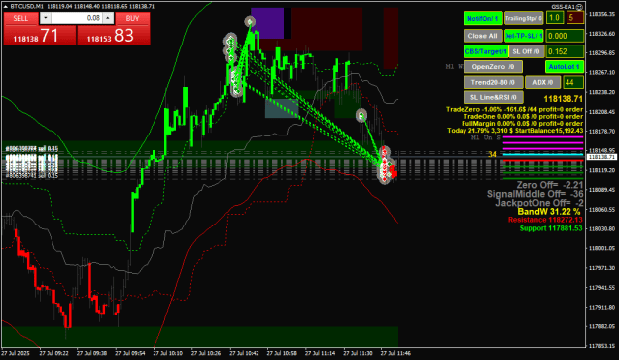
Task: Toggle the Del-TP-SL/ 1 button
Action: point(524,36)
